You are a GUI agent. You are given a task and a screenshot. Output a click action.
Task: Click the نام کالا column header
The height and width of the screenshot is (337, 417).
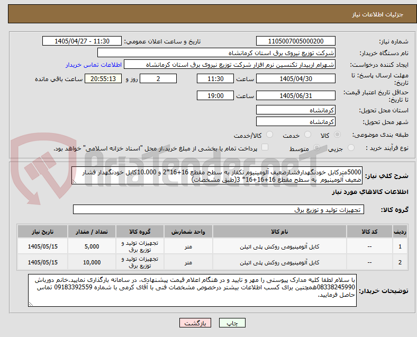[x=279, y=232]
